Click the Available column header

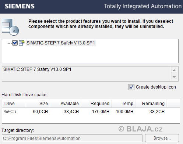[66, 104]
